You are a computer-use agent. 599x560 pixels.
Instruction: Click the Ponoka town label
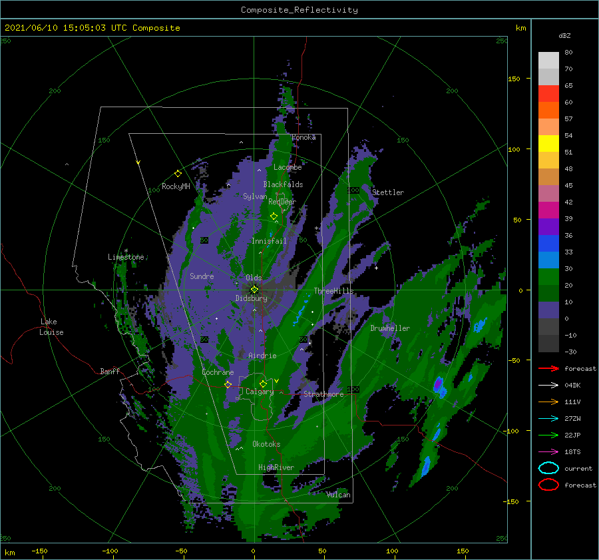(303, 137)
